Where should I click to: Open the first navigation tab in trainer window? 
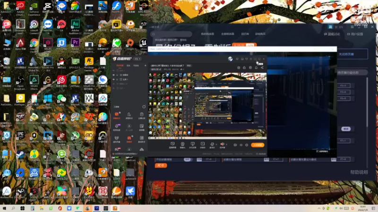pyautogui.click(x=207, y=34)
